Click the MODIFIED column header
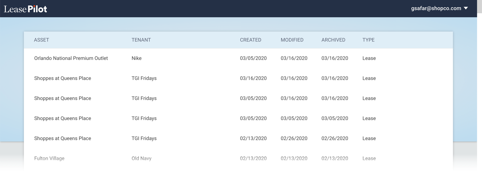The height and width of the screenshot is (171, 482). click(x=292, y=40)
